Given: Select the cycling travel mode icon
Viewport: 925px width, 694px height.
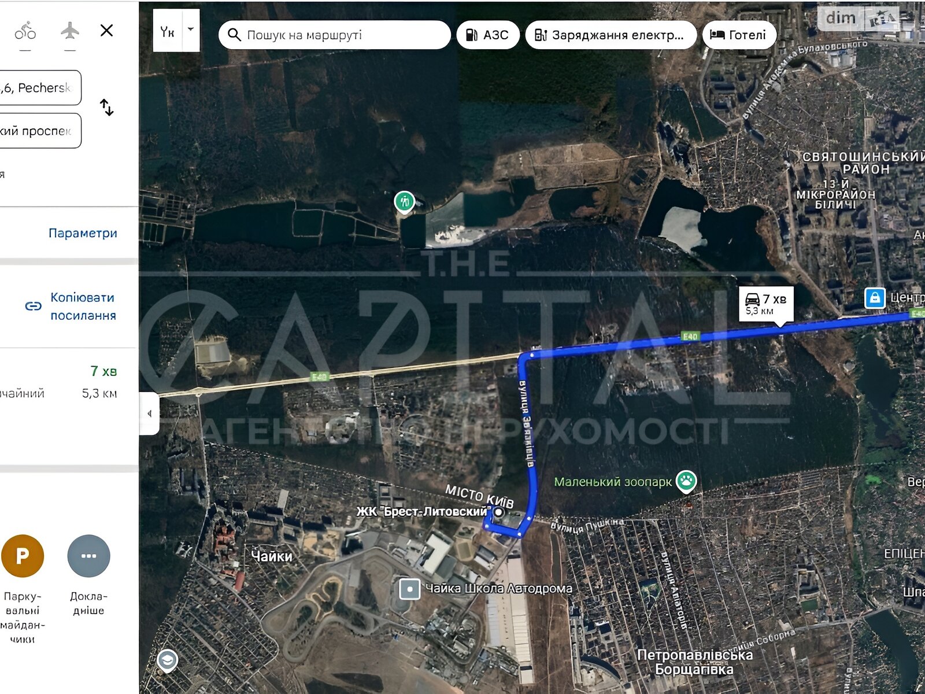Looking at the screenshot, I should [25, 31].
